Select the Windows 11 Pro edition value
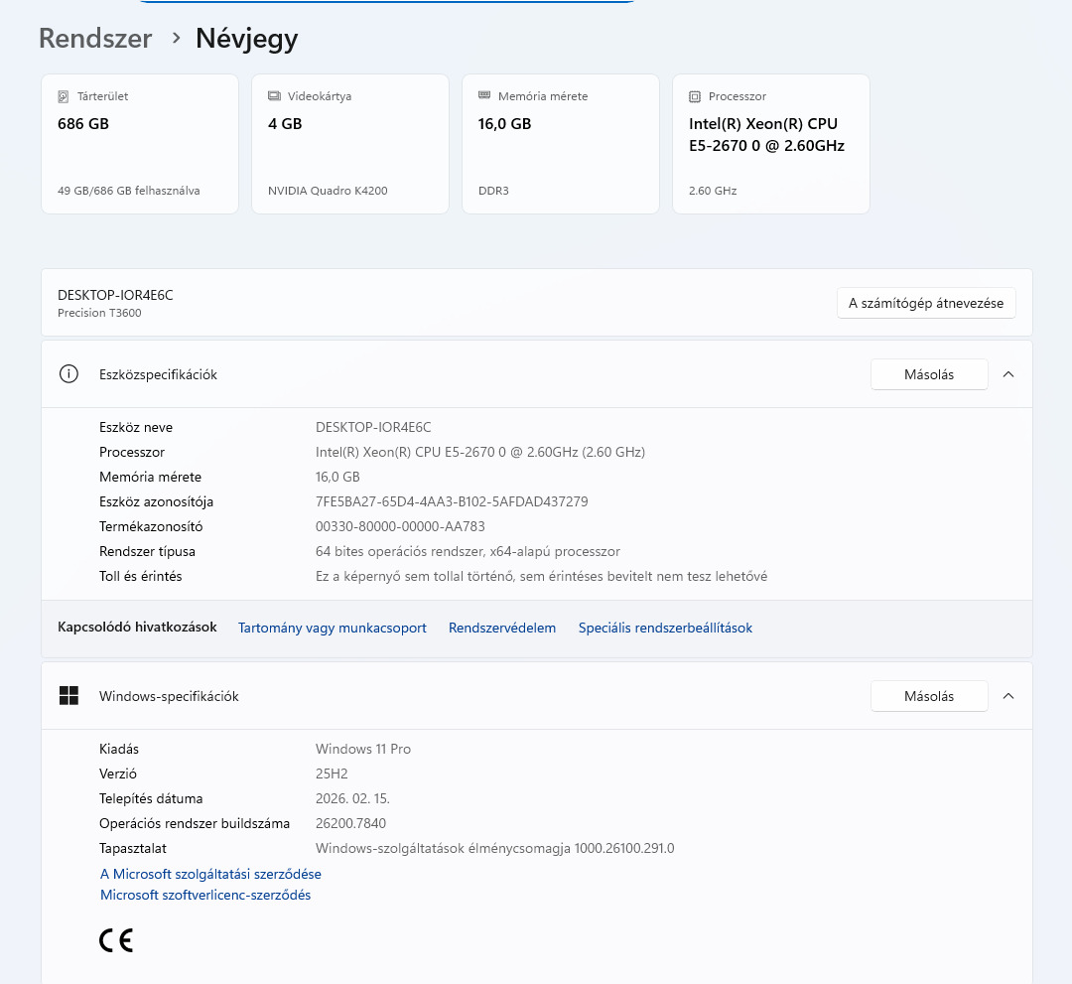 point(363,749)
